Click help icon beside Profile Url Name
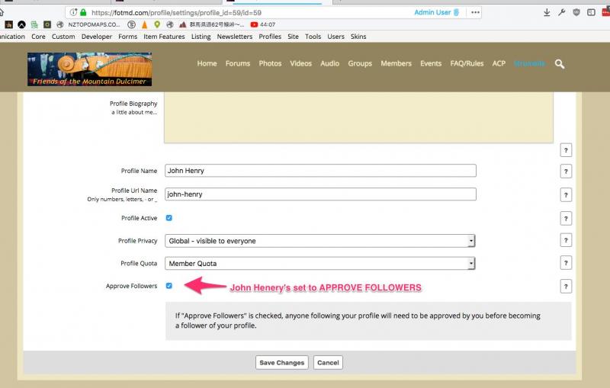Image resolution: width=610 pixels, height=388 pixels. coord(566,194)
